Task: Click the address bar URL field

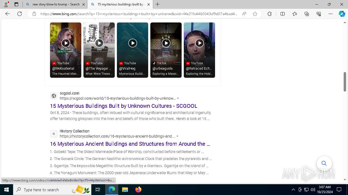Action: pyautogui.click(x=139, y=14)
